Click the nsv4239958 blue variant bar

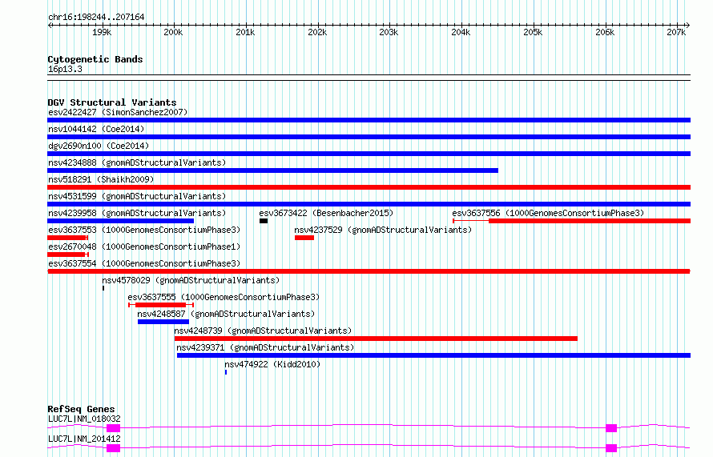pos(120,221)
